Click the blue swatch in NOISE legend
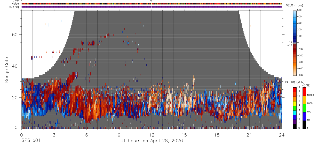The image size is (317, 146). [x=305, y=116]
